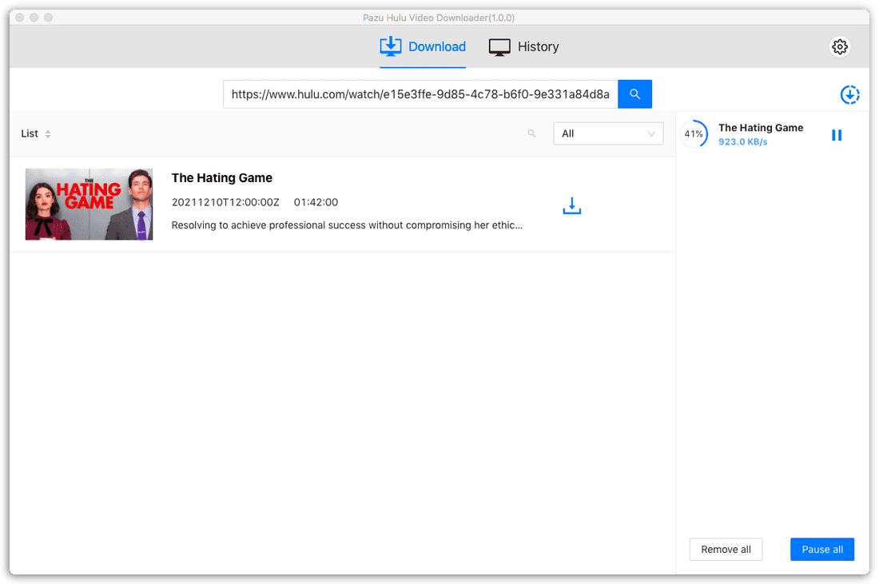This screenshot has width=879, height=584.
Task: Switch to the History tab
Action: click(x=523, y=46)
